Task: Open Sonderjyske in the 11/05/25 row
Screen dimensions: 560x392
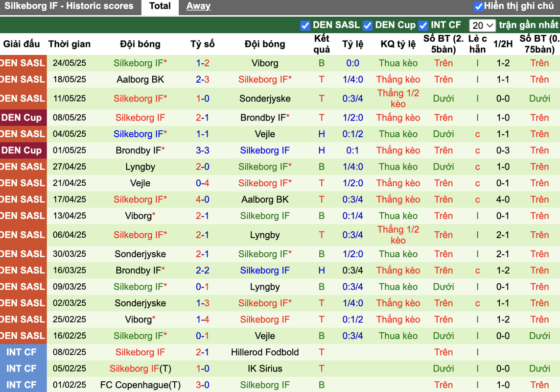Action: click(x=265, y=98)
